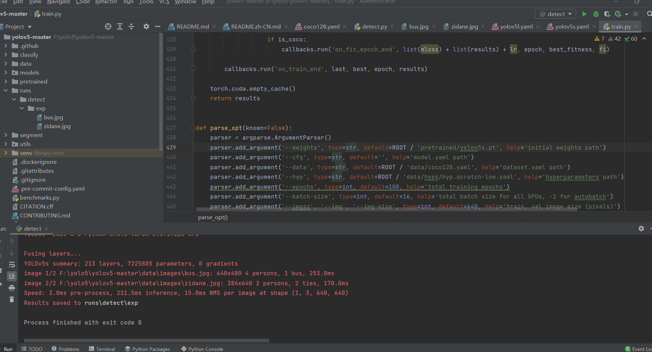The width and height of the screenshot is (652, 352).
Task: Open Run panel settings gear
Action: (x=641, y=228)
